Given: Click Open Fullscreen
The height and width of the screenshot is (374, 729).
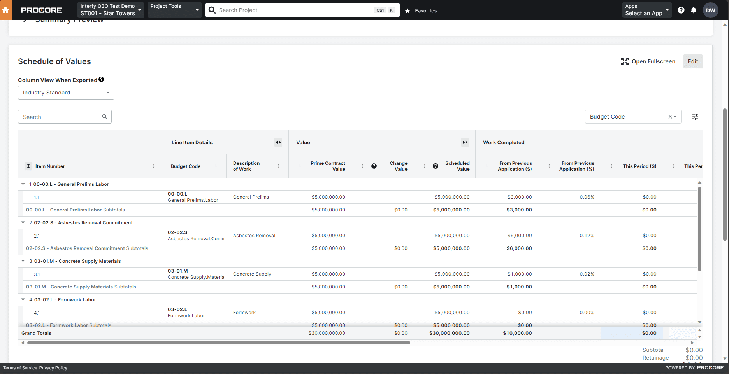Looking at the screenshot, I should pos(648,62).
